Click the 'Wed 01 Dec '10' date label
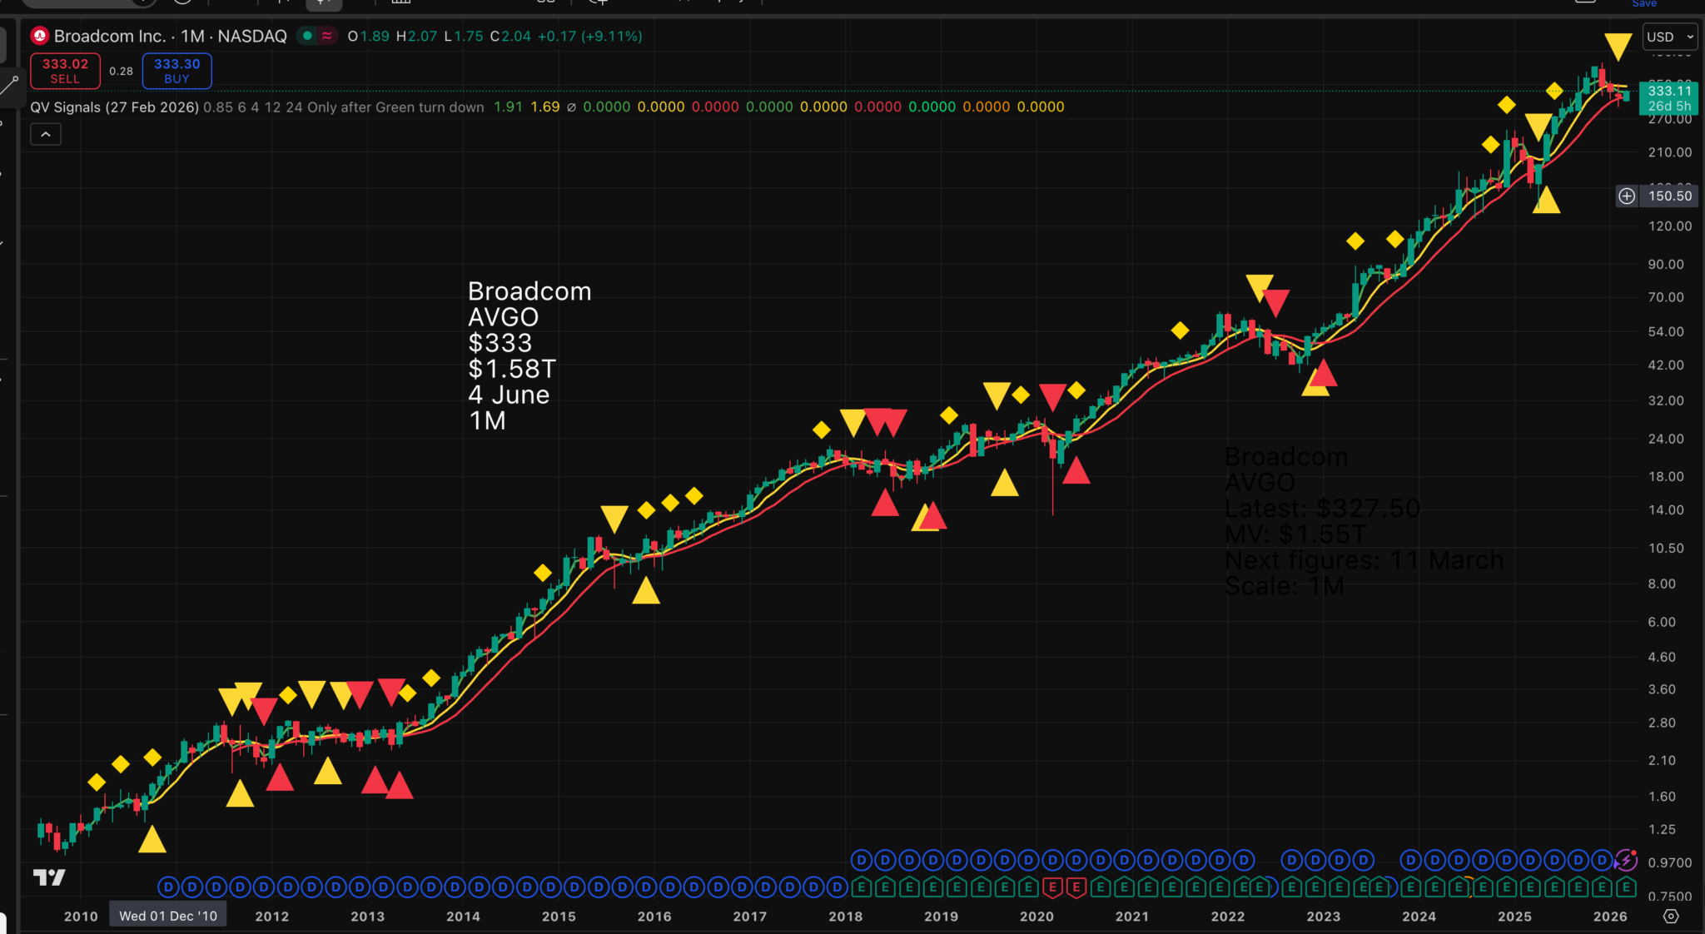This screenshot has width=1705, height=934. [167, 916]
